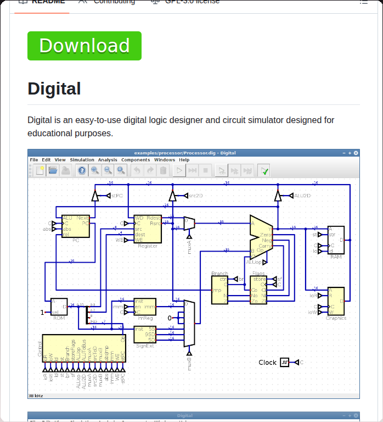
Task: Click the New circuit icon in Digital toolbar
Action: 40,170
